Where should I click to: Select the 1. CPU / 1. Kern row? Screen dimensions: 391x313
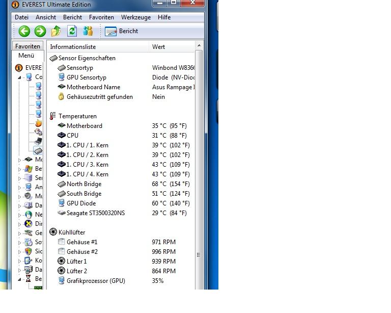click(x=121, y=145)
